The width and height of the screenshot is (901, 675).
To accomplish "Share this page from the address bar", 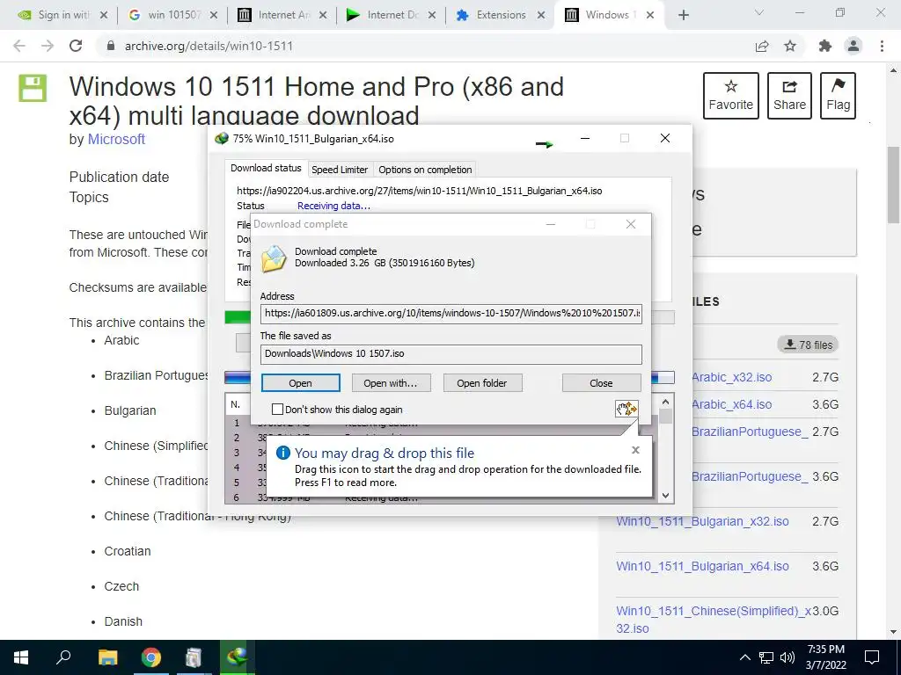I will [762, 46].
